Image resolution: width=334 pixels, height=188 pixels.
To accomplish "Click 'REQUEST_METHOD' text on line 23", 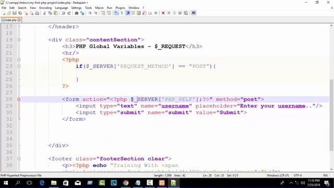I will pyautogui.click(x=144, y=66).
